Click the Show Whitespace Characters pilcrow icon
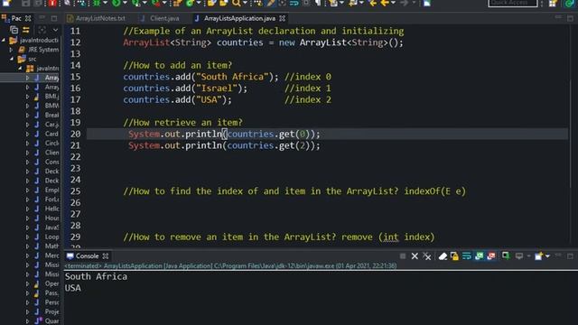The width and height of the screenshot is (578, 325). click(318, 4)
